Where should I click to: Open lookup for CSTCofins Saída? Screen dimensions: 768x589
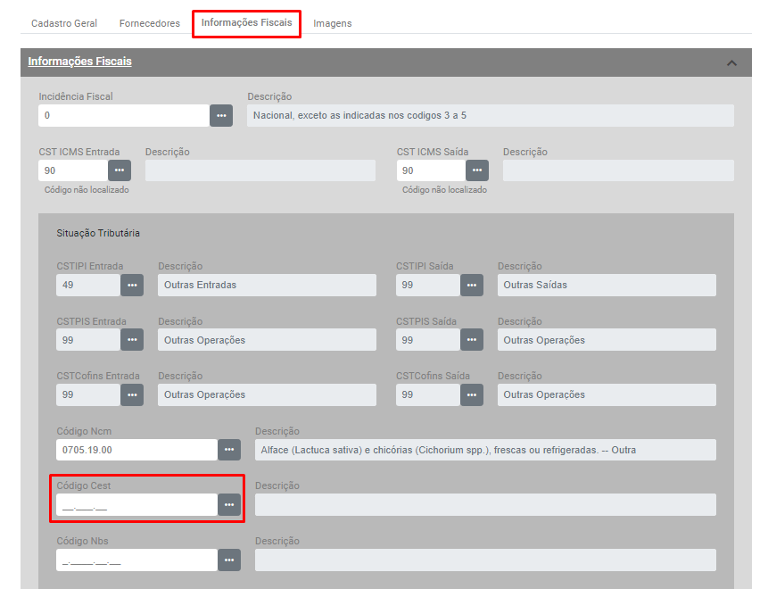472,394
